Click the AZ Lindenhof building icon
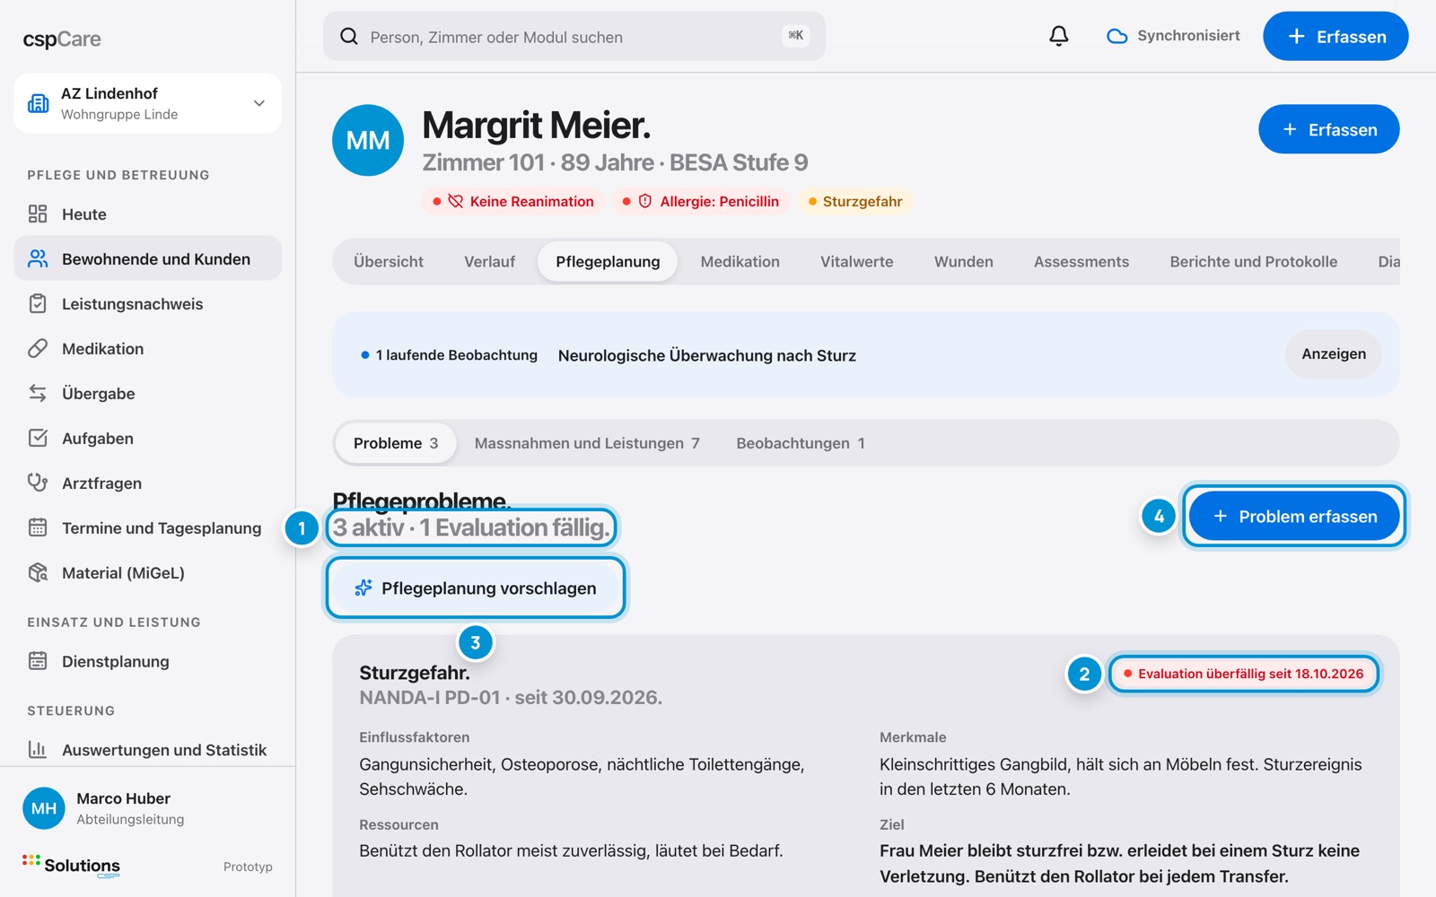The height and width of the screenshot is (897, 1436). (x=39, y=103)
